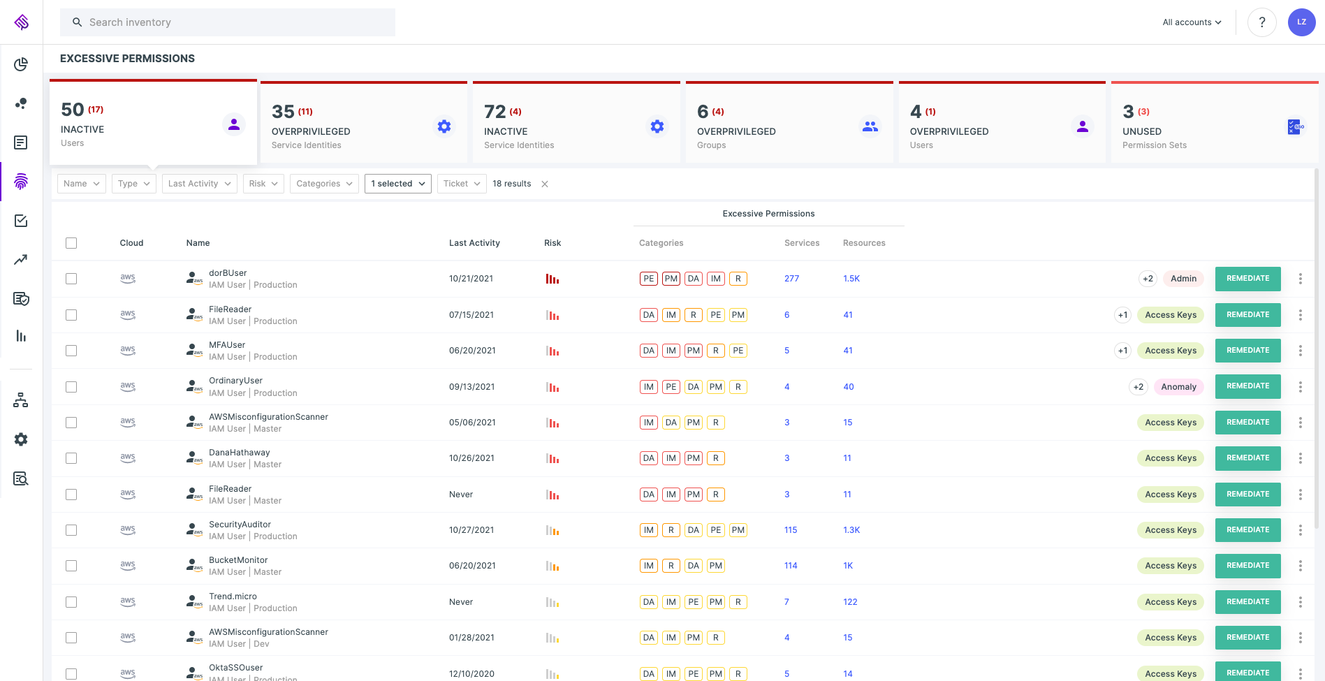Select the 35 Overprivileged Service Identities card
The width and height of the screenshot is (1325, 681).
point(364,123)
